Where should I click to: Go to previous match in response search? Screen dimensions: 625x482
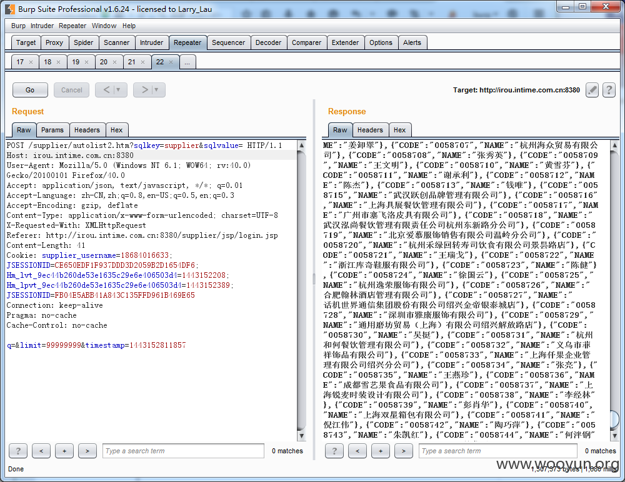point(357,451)
